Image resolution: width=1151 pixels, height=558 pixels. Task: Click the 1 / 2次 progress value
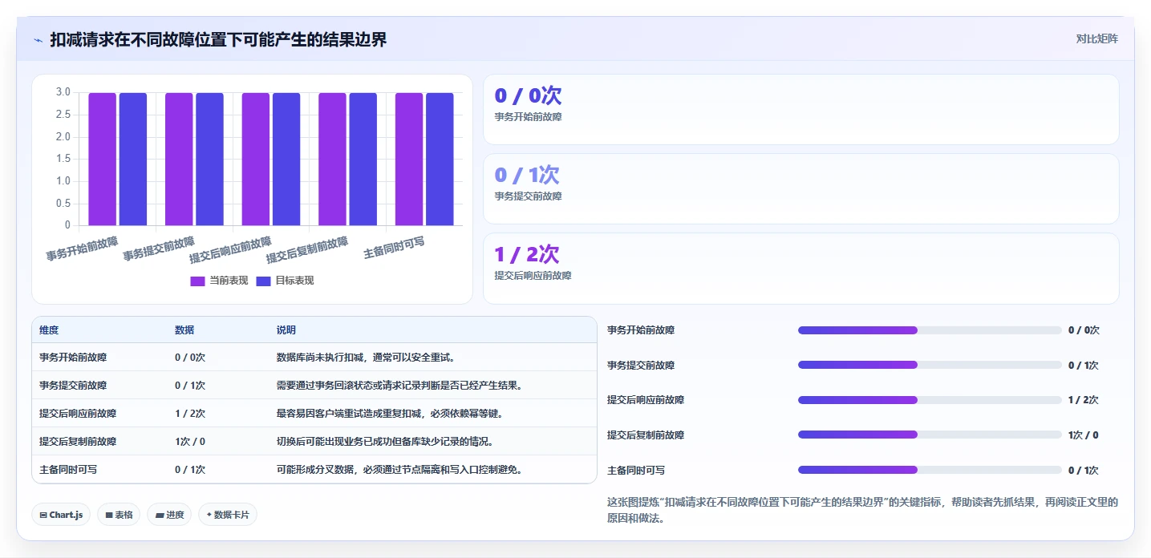point(1084,400)
